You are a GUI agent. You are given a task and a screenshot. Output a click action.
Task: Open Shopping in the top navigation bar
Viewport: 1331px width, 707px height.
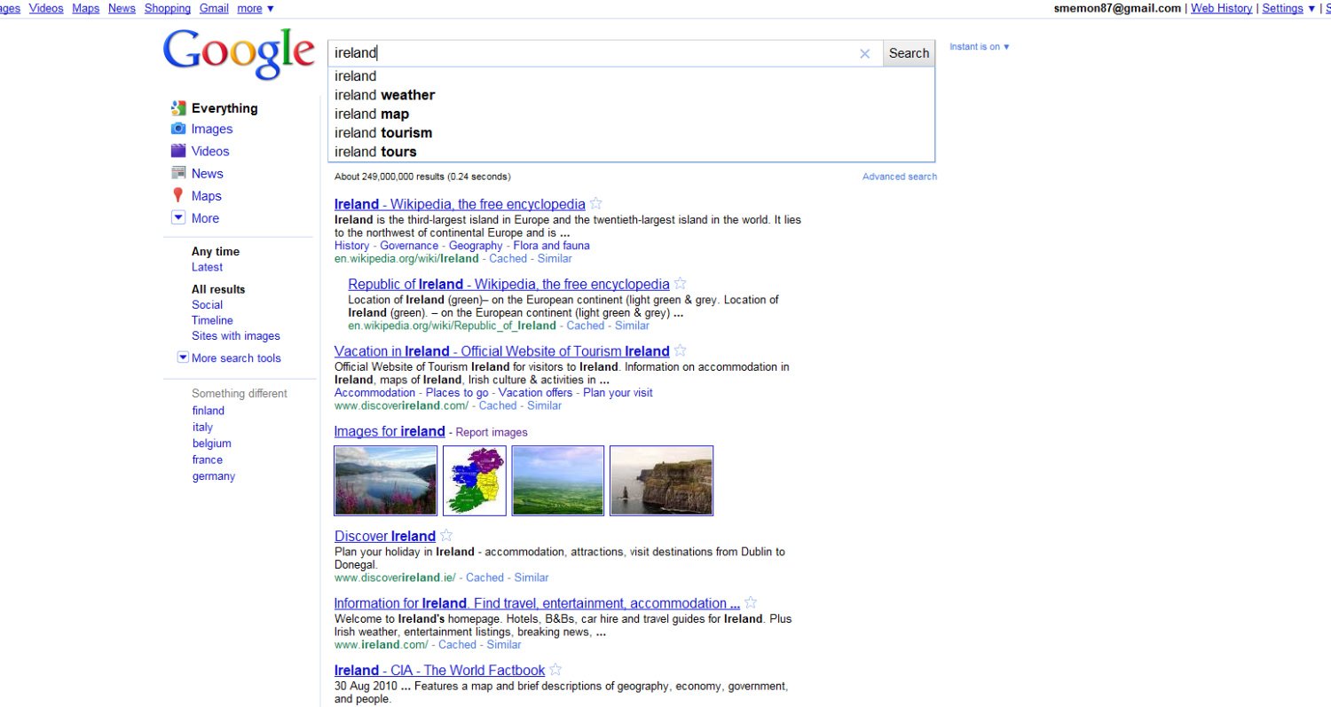coord(168,8)
